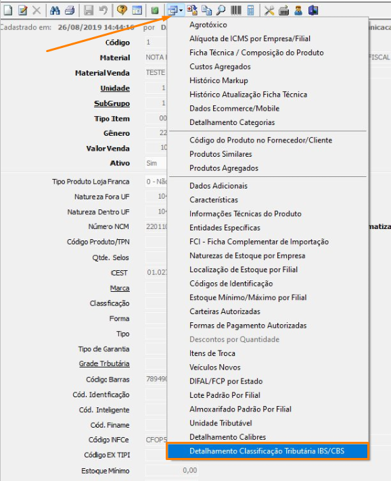Screen dimensions: 391x481
Task: Click the exit door icon
Action: (x=313, y=10)
